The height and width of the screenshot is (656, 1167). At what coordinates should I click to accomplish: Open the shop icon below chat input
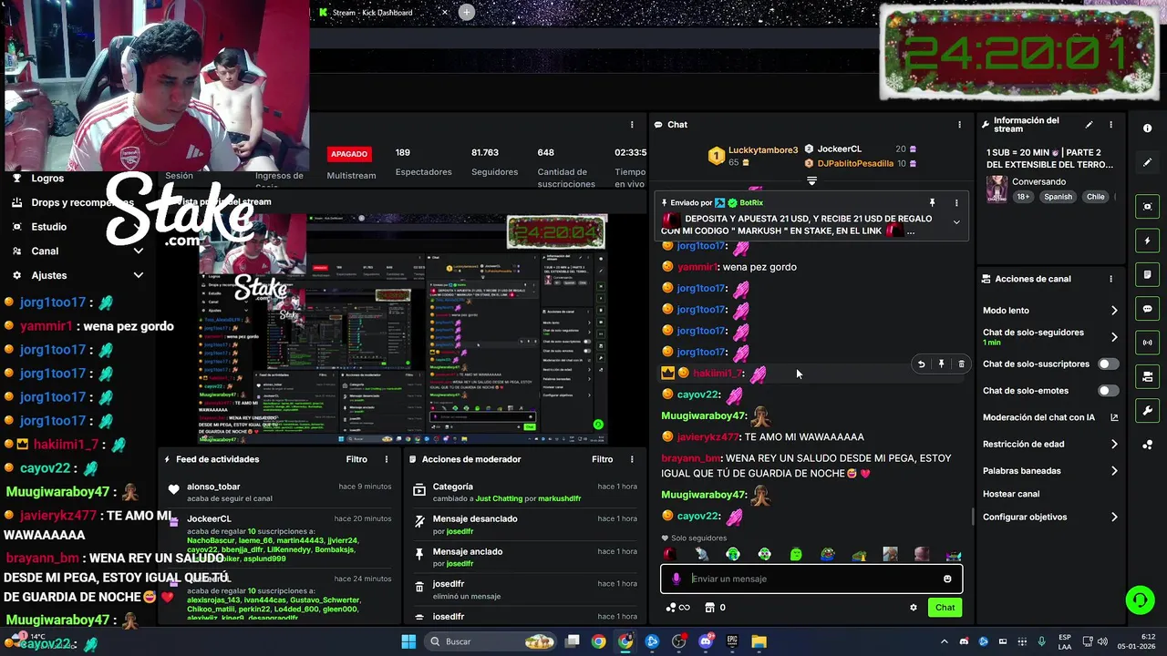click(x=709, y=608)
